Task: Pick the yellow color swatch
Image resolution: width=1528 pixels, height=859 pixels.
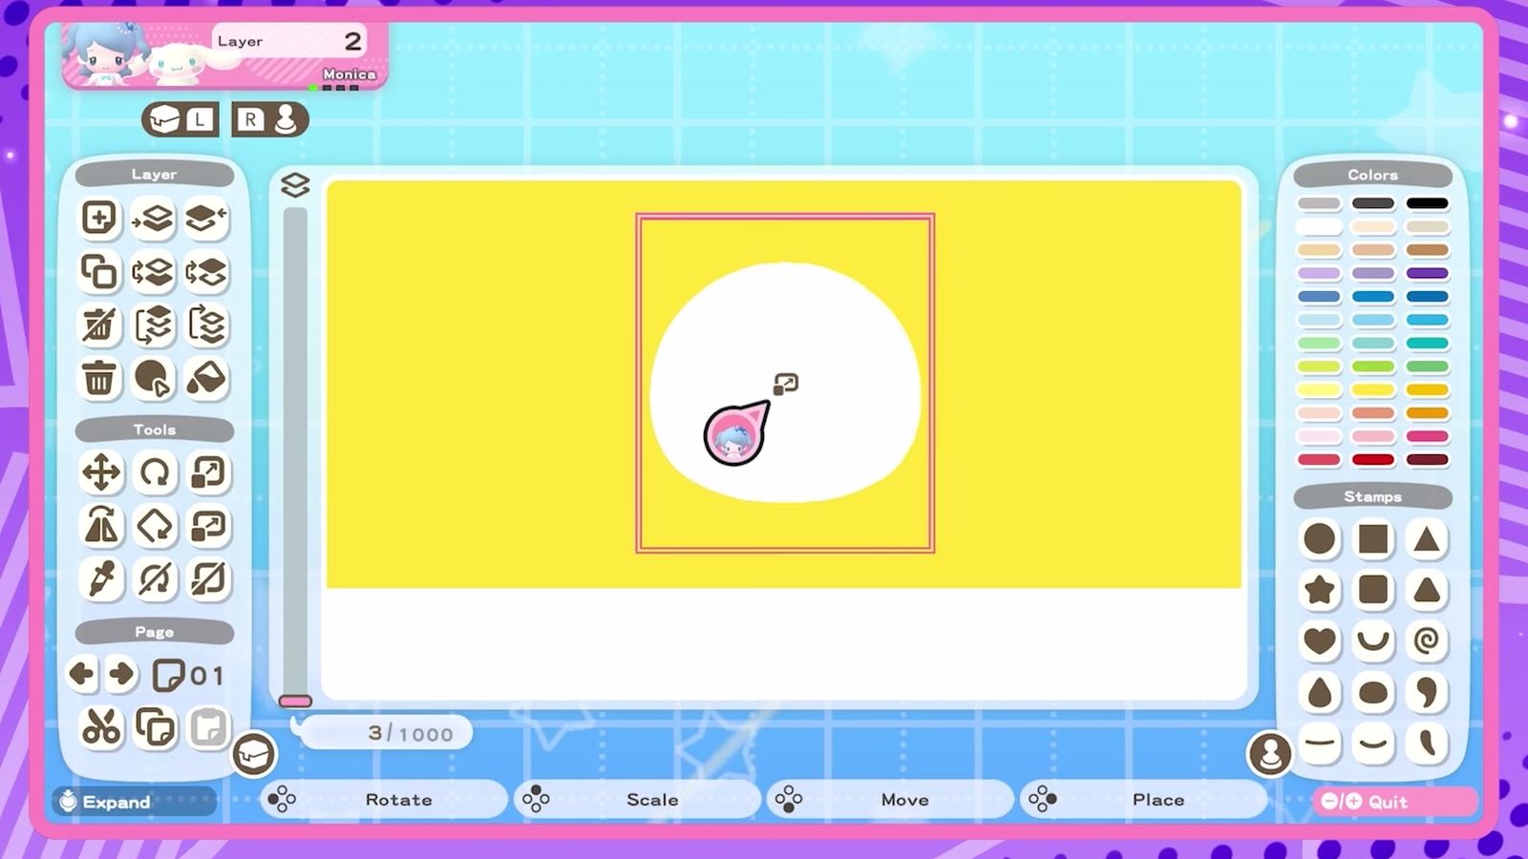Action: point(1373,389)
